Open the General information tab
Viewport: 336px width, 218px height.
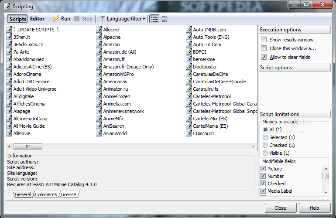pos(23,194)
